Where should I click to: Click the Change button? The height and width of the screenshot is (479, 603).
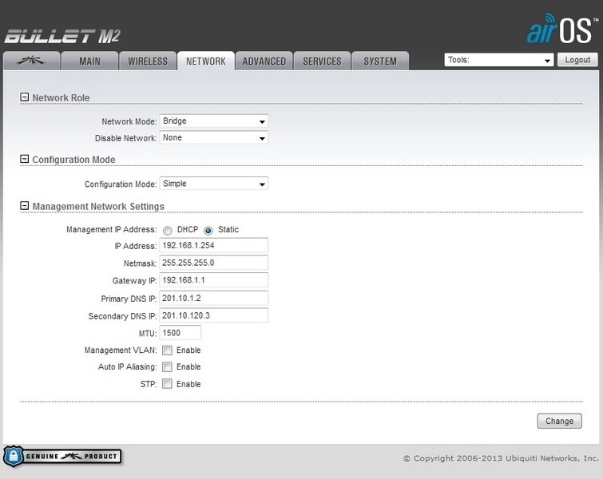[560, 421]
